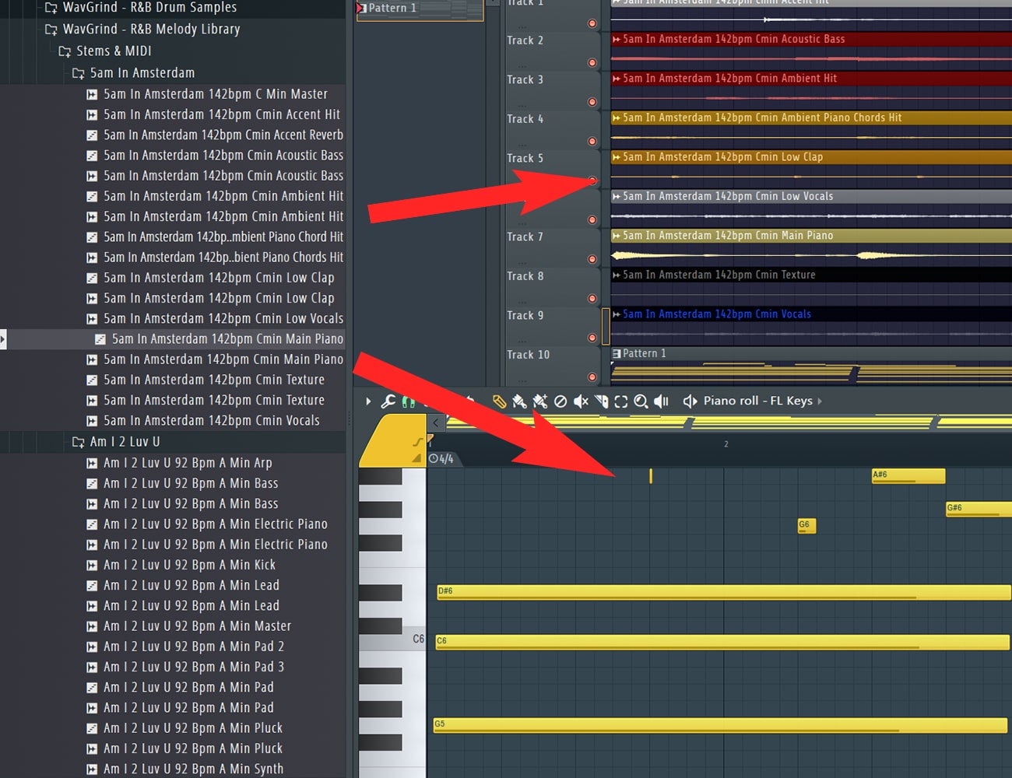
Task: Click the playback speaker tool icon
Action: click(x=661, y=401)
